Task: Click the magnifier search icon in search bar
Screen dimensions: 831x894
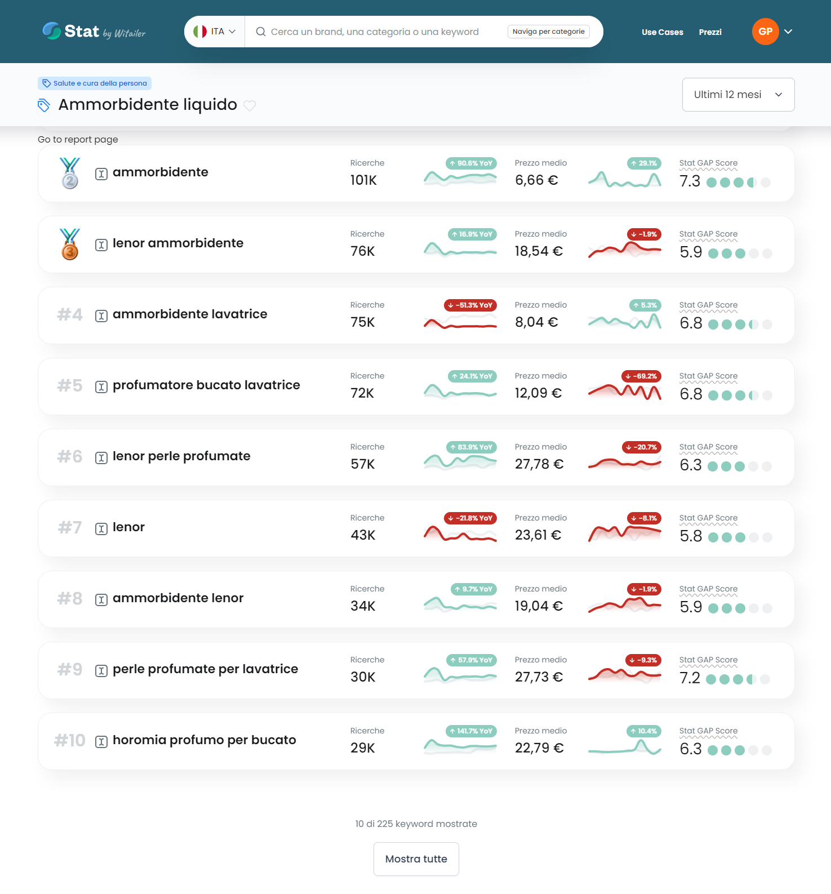Action: tap(261, 32)
